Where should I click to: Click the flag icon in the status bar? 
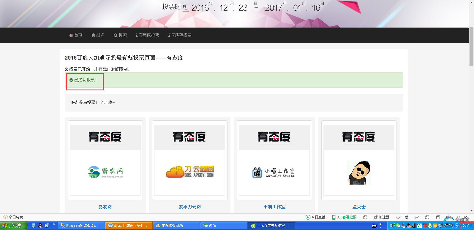[417, 217]
